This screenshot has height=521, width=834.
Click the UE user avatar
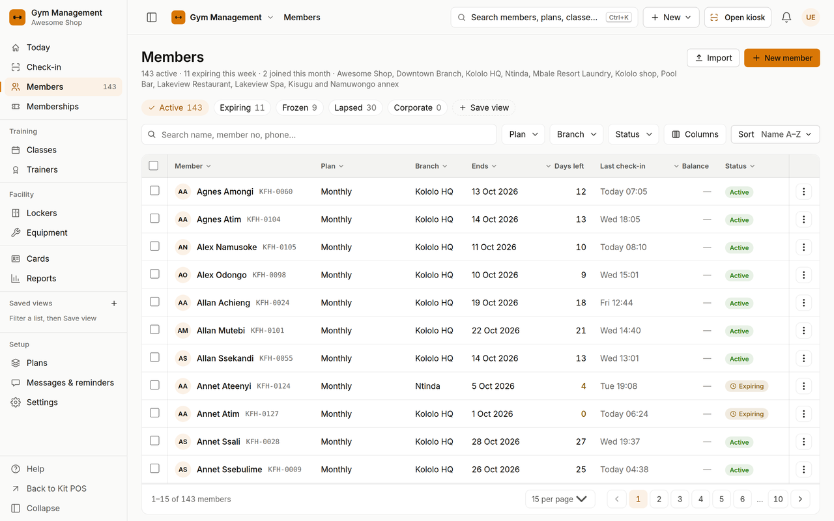pyautogui.click(x=811, y=18)
